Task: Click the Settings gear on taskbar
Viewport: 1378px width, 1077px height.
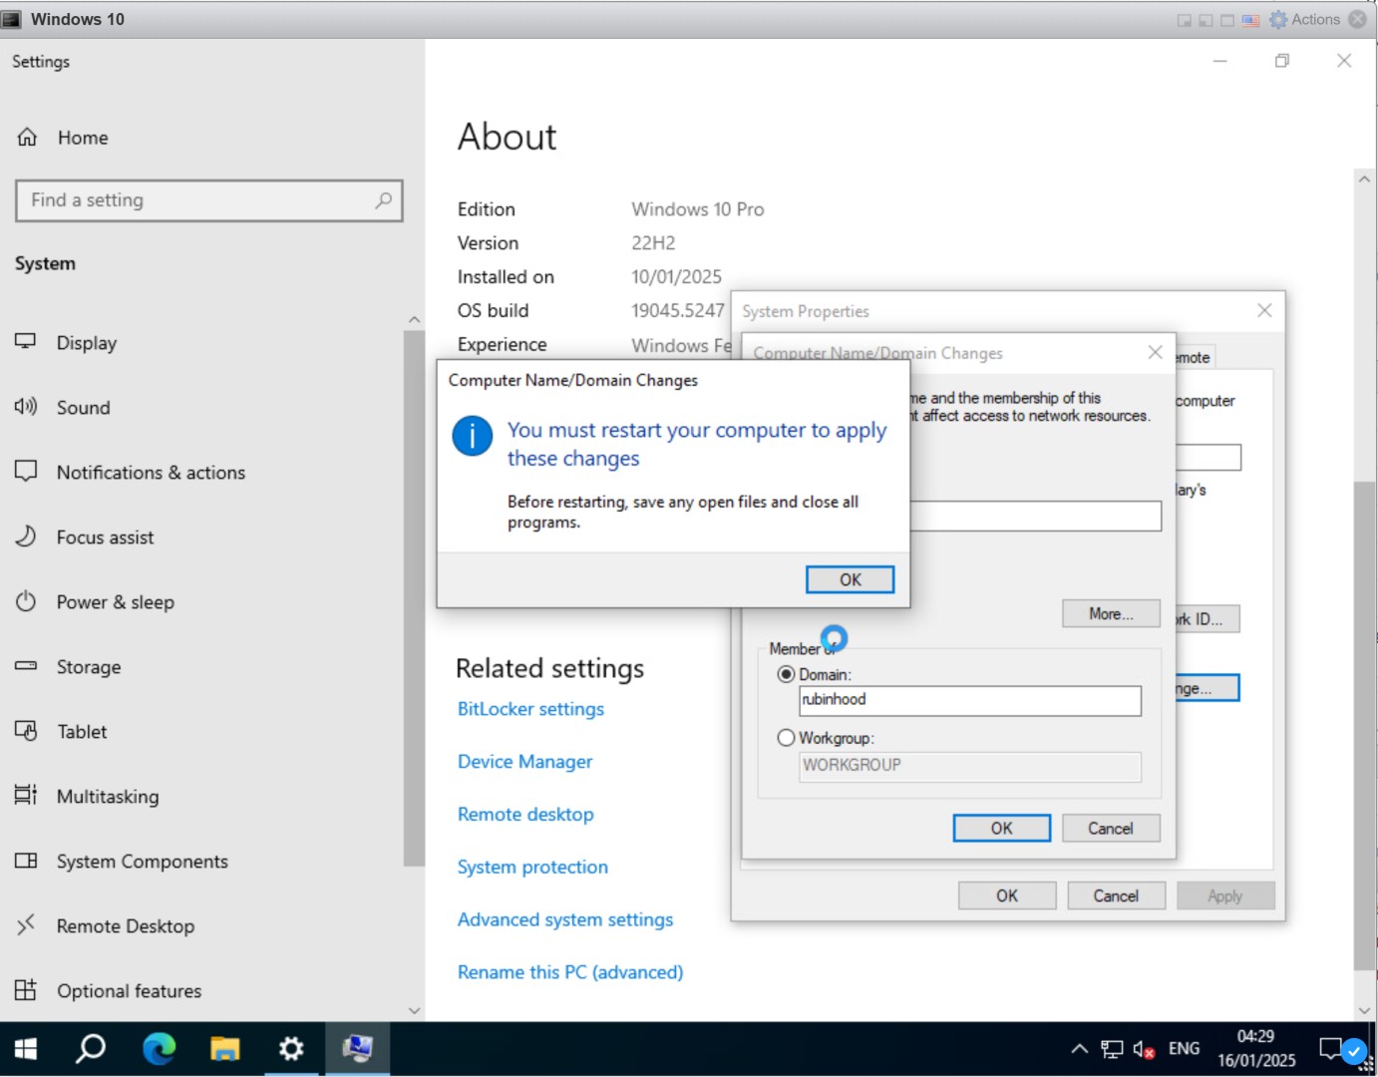Action: [291, 1049]
